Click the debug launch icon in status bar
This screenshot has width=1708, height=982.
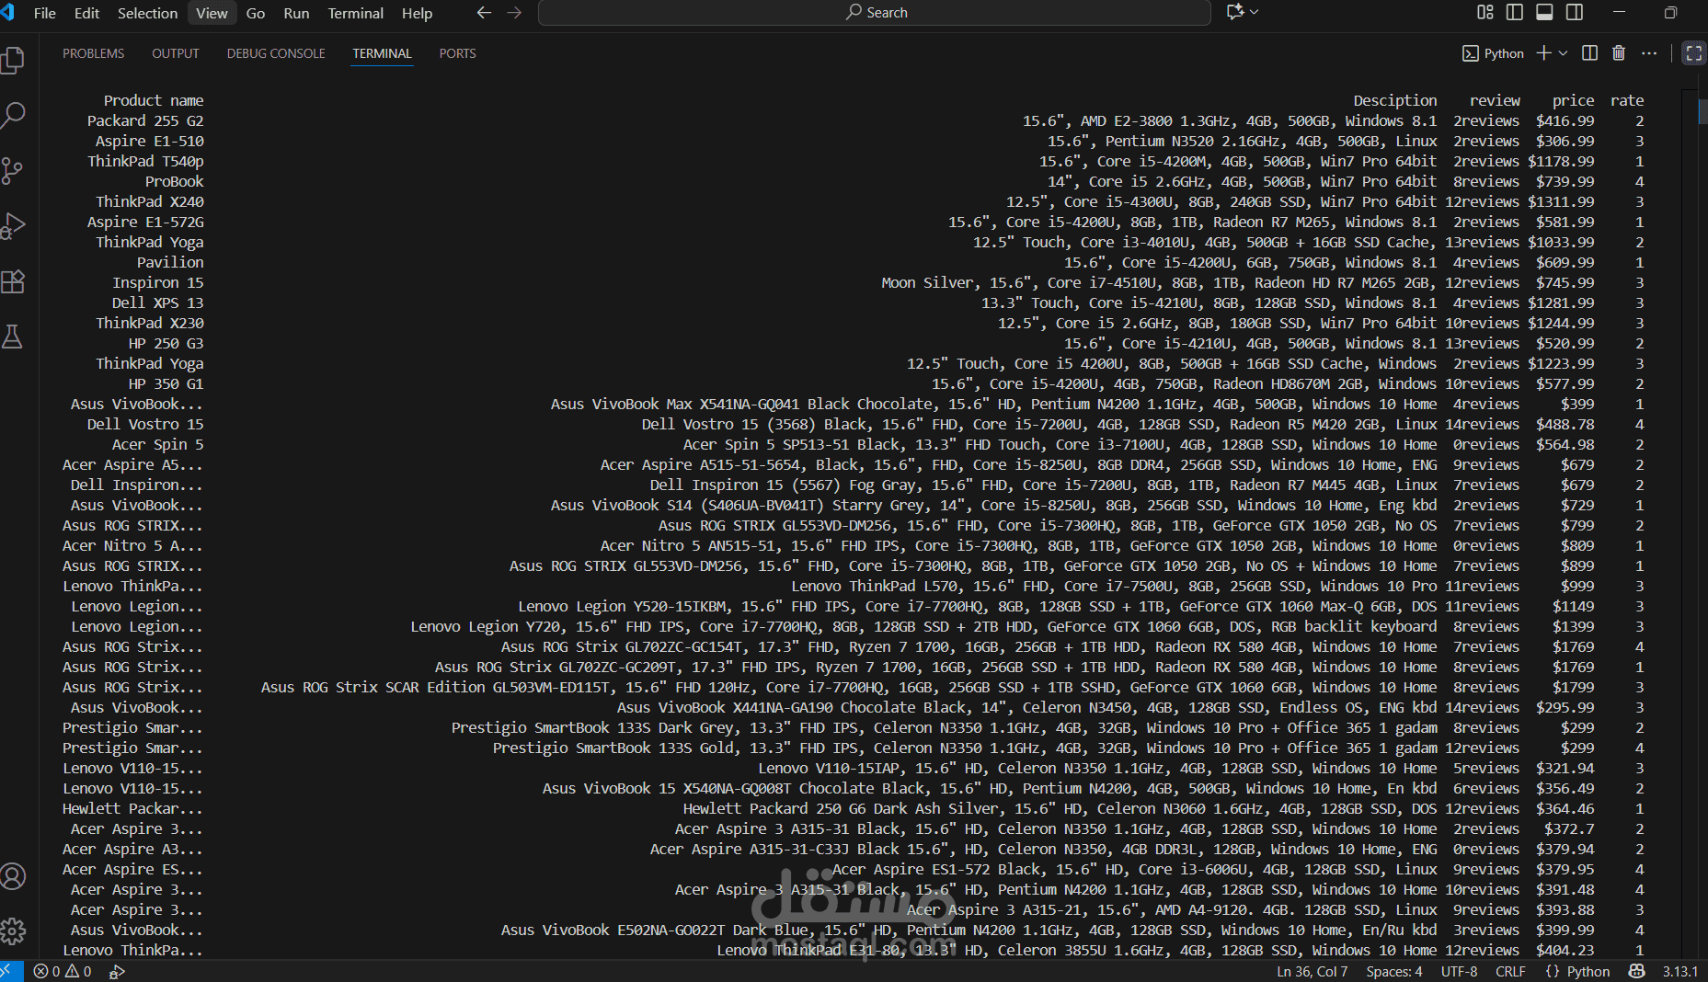(x=117, y=971)
